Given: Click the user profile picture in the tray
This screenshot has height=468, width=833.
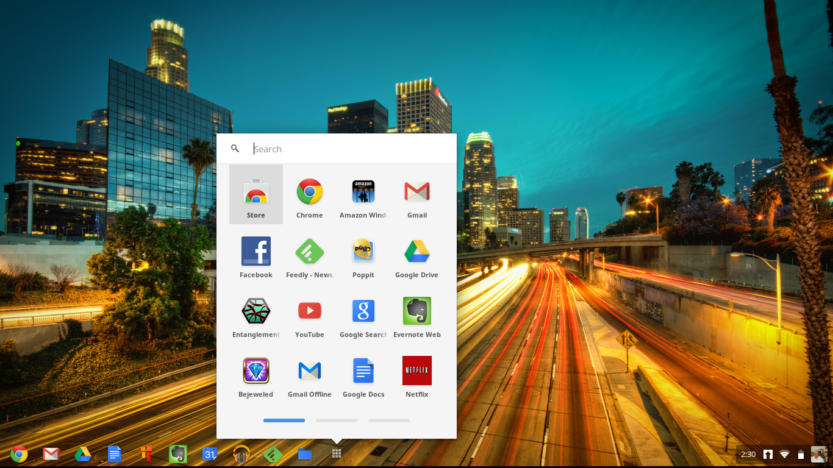Looking at the screenshot, I should pyautogui.click(x=818, y=455).
